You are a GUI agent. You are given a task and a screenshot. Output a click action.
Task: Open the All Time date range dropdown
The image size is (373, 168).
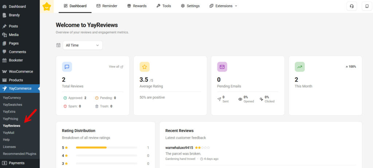[x=83, y=45]
